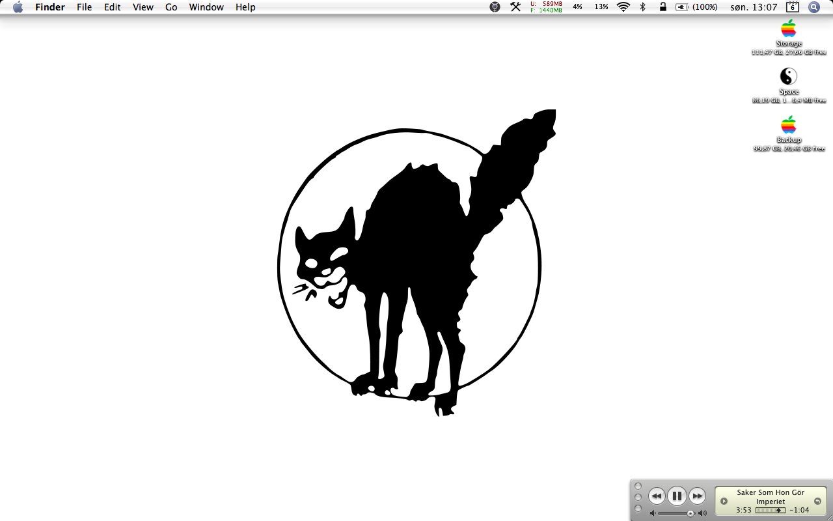833x521 pixels.
Task: Select the Space yin-yang drive icon
Action: 789,77
